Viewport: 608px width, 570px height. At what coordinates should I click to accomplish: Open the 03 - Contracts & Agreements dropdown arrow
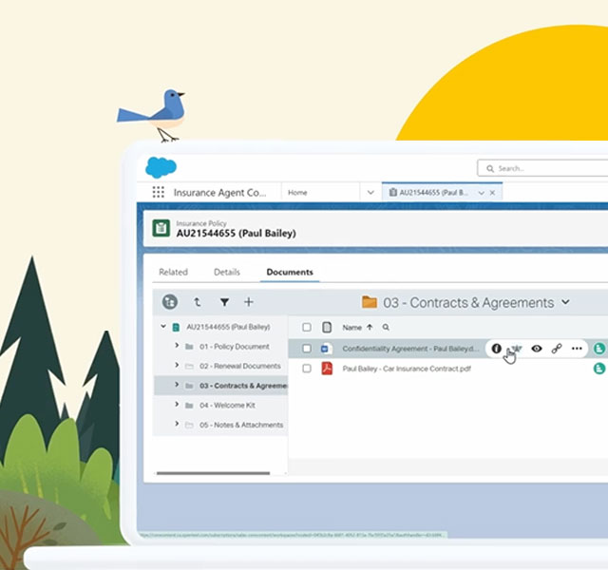point(566,302)
